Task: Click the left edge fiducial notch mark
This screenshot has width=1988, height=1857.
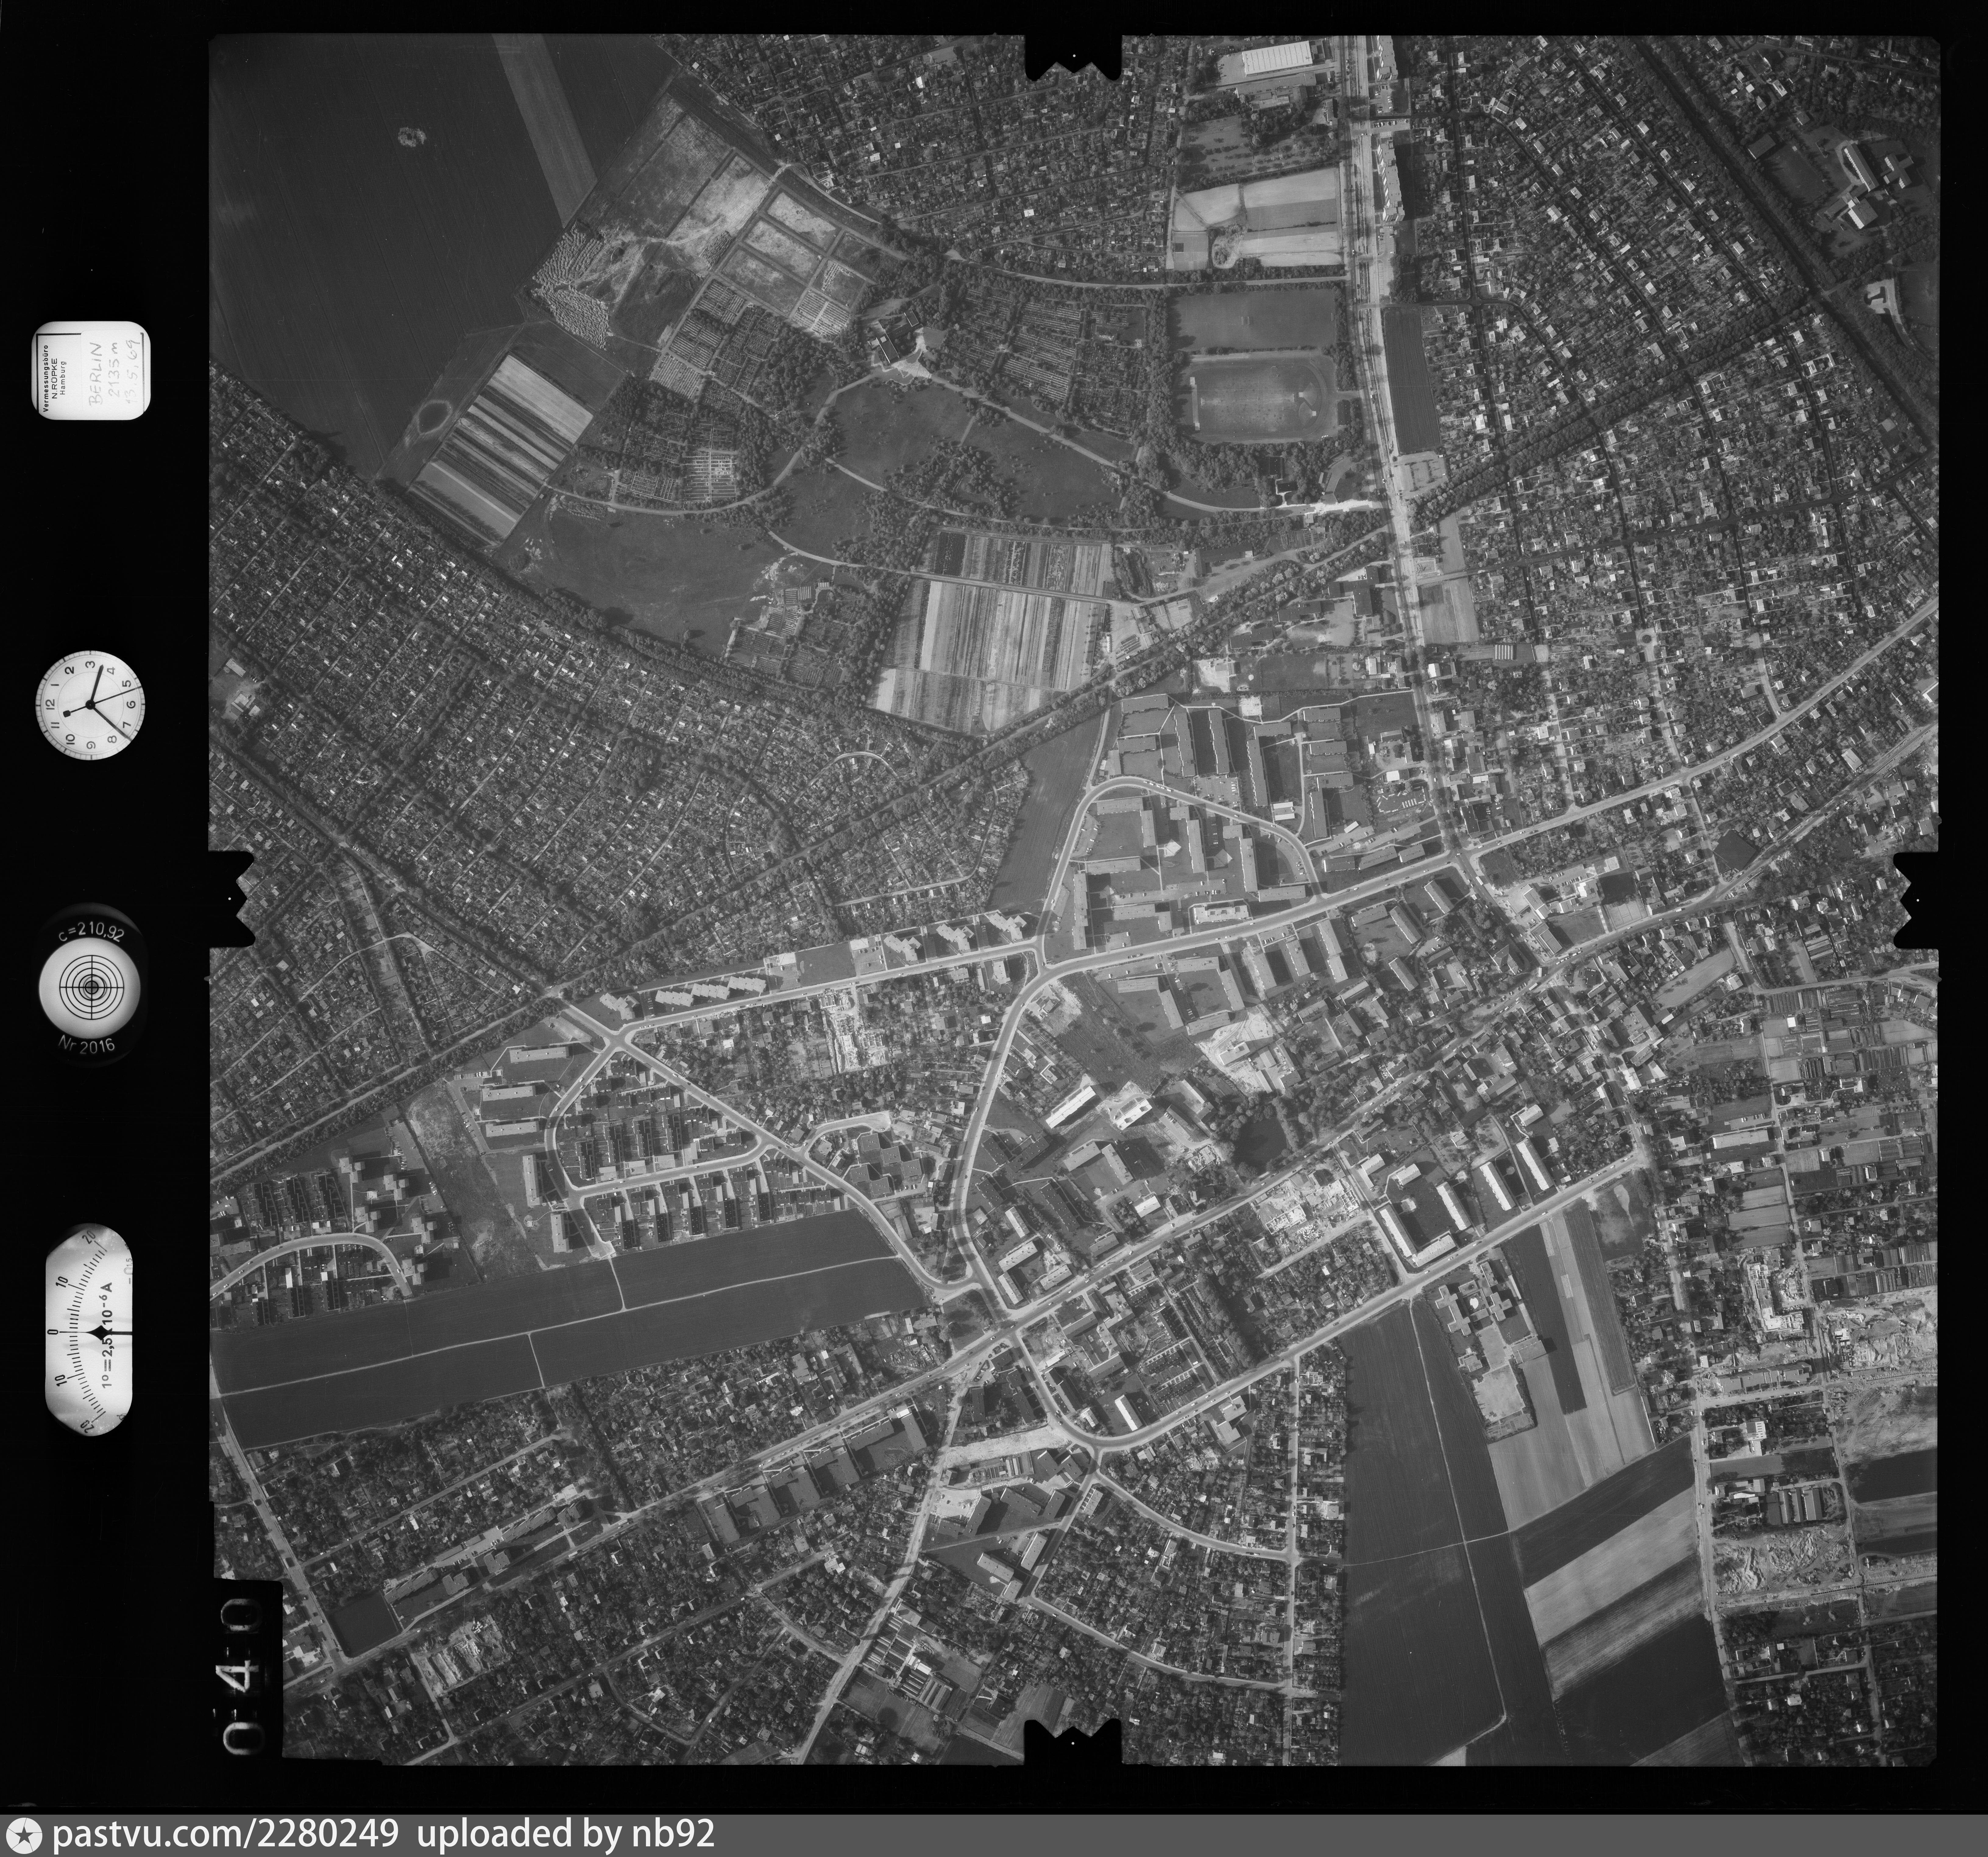Action: 232,899
